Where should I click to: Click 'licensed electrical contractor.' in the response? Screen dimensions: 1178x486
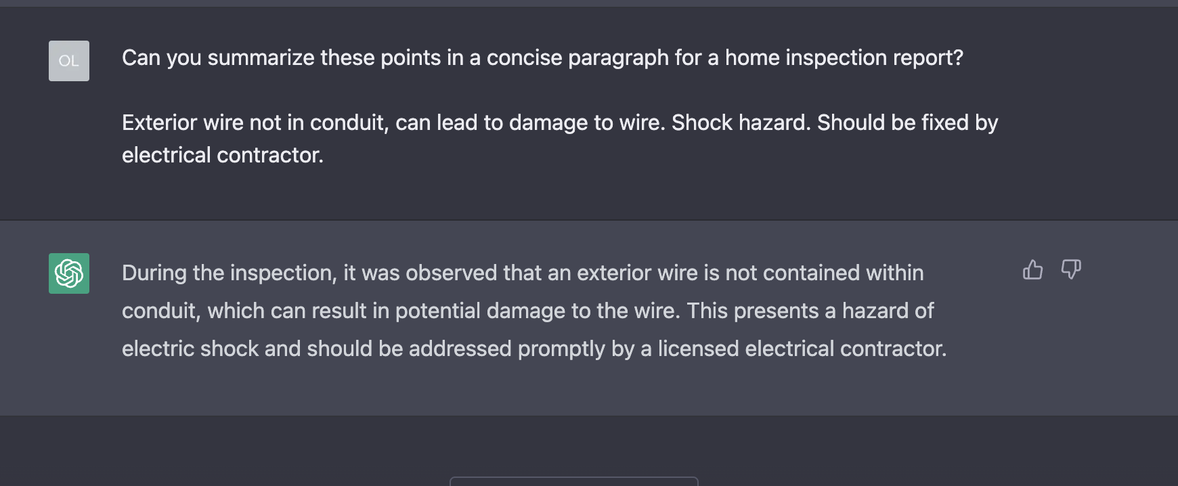coord(802,349)
